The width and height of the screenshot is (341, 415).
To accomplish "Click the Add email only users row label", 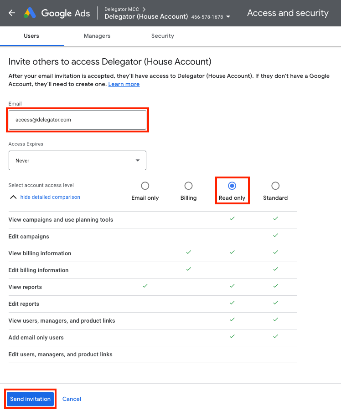I will coord(36,338).
